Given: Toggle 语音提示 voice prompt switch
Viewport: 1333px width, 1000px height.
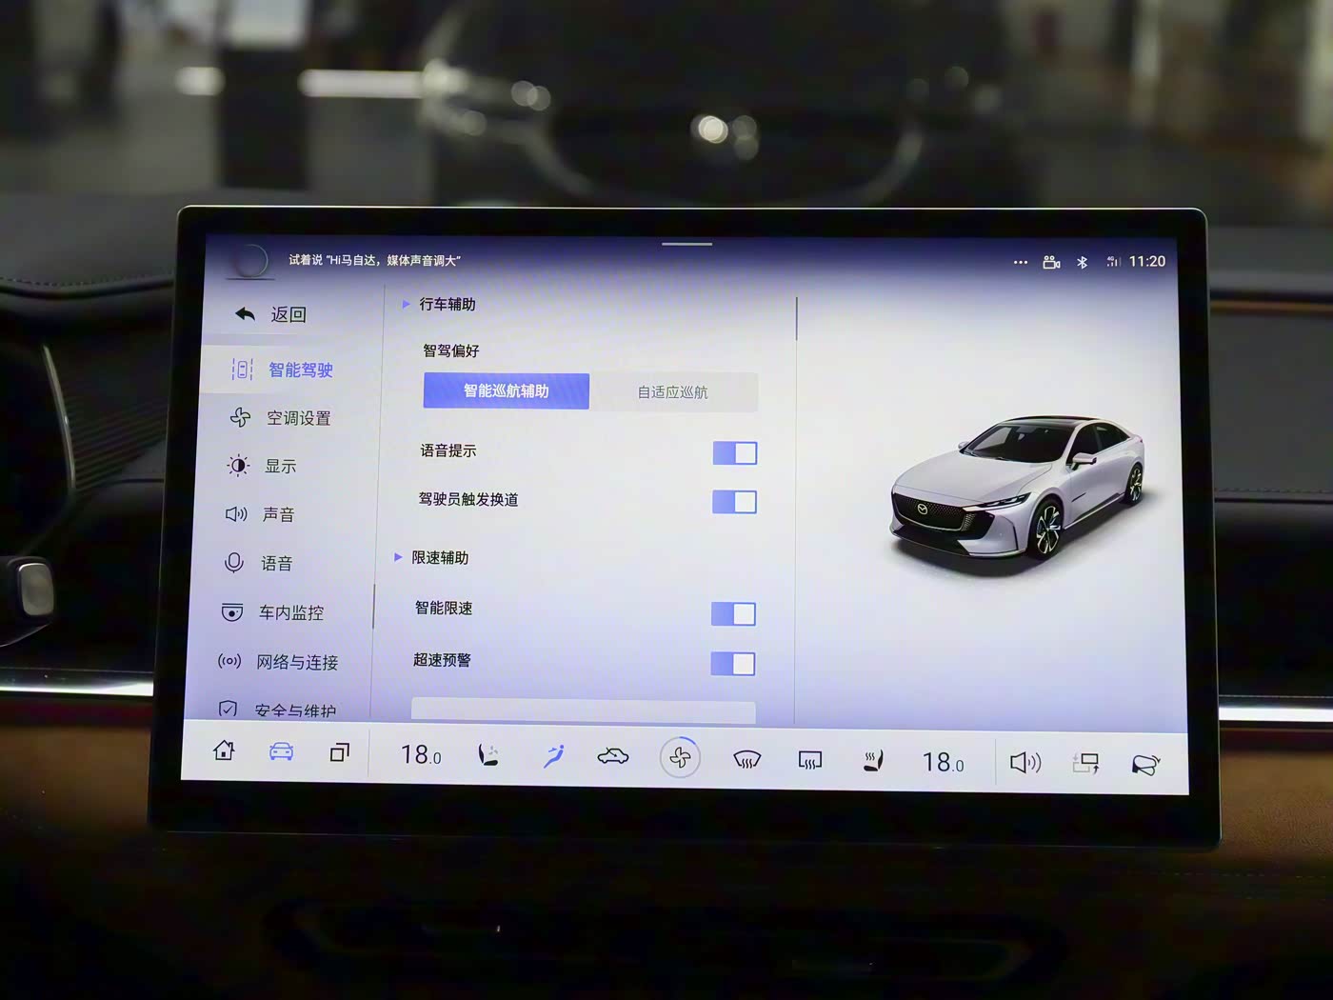Looking at the screenshot, I should pyautogui.click(x=734, y=453).
